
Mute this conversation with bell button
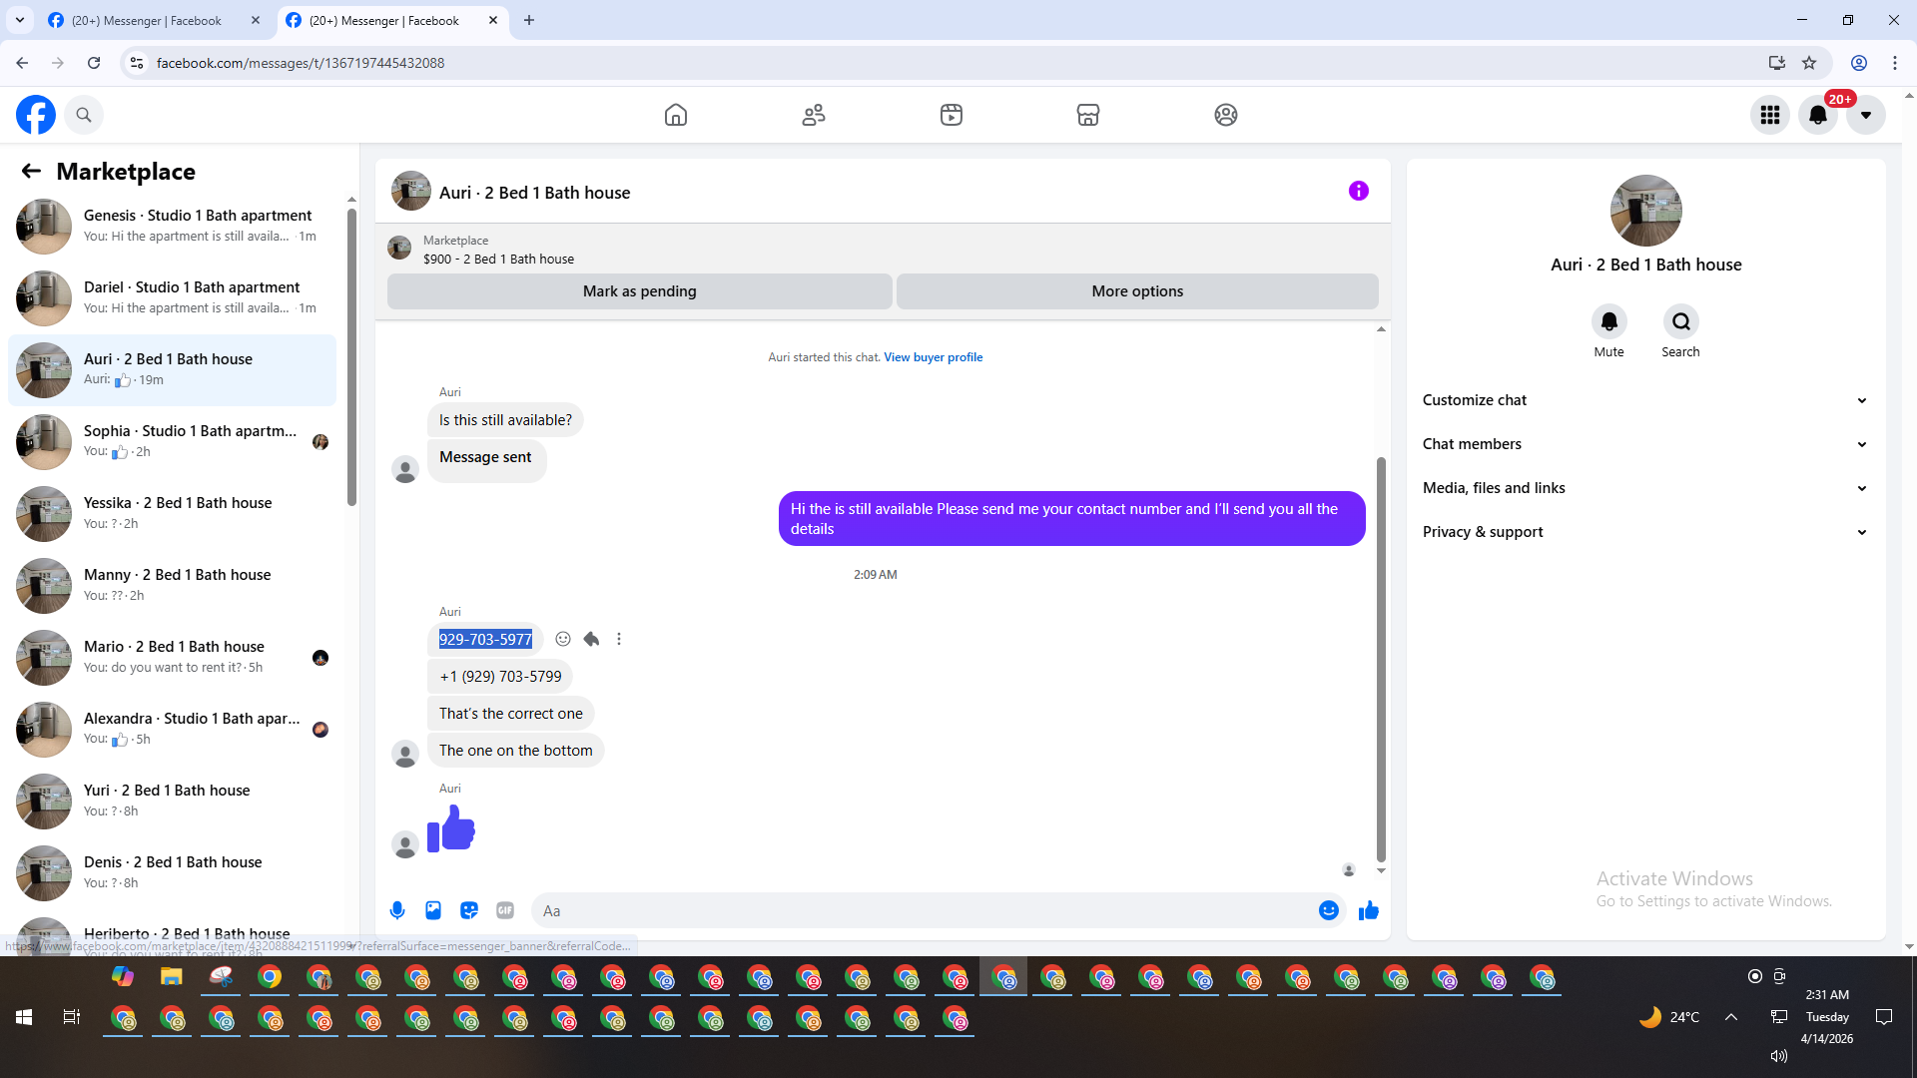pos(1608,321)
